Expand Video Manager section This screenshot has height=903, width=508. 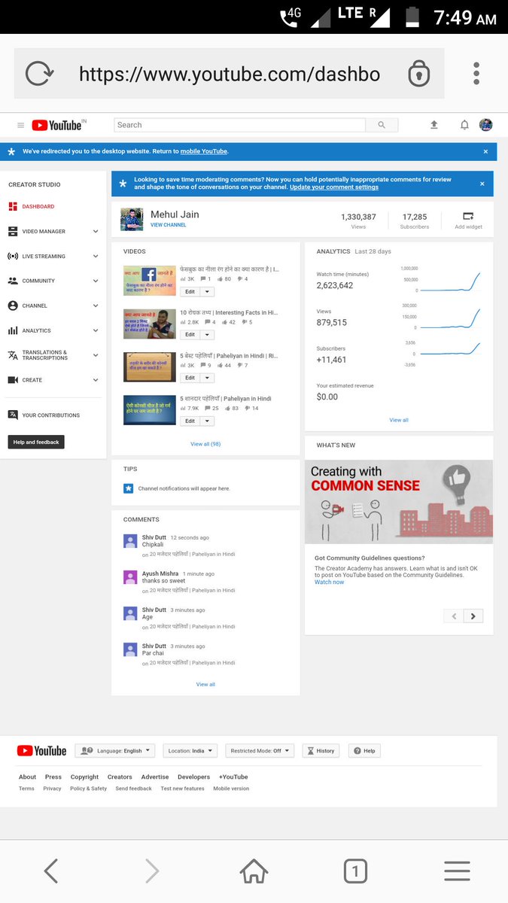click(x=53, y=231)
